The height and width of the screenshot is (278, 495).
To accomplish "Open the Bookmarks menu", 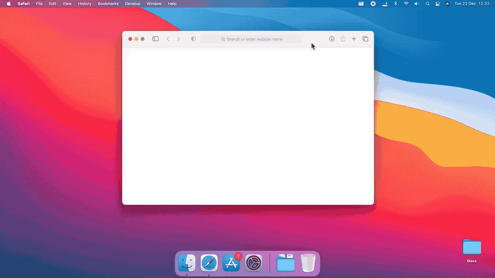I will 108,4.
